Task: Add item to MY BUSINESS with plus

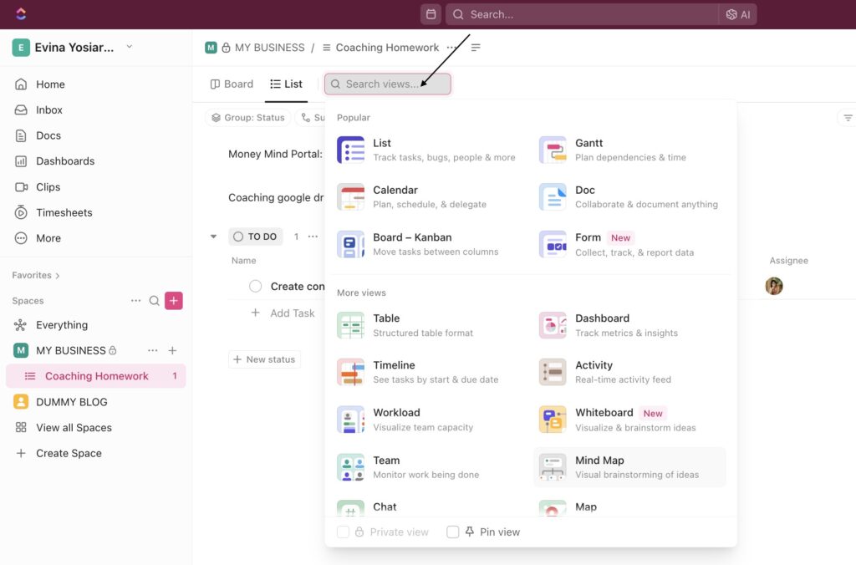Action: click(x=172, y=350)
